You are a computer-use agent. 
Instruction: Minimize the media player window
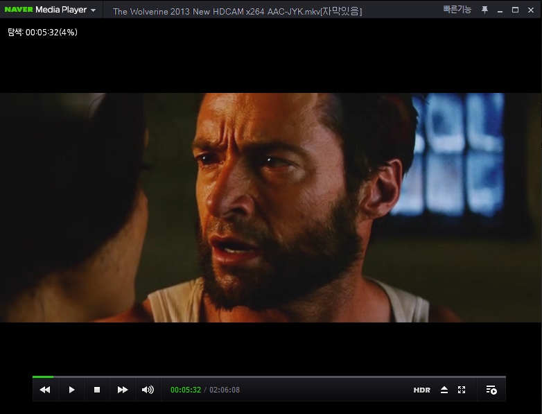[500, 10]
